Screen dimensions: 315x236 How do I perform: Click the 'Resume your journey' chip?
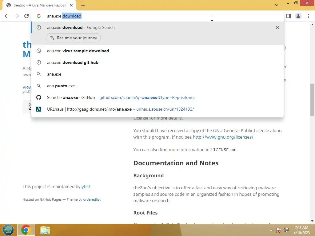coord(73,38)
